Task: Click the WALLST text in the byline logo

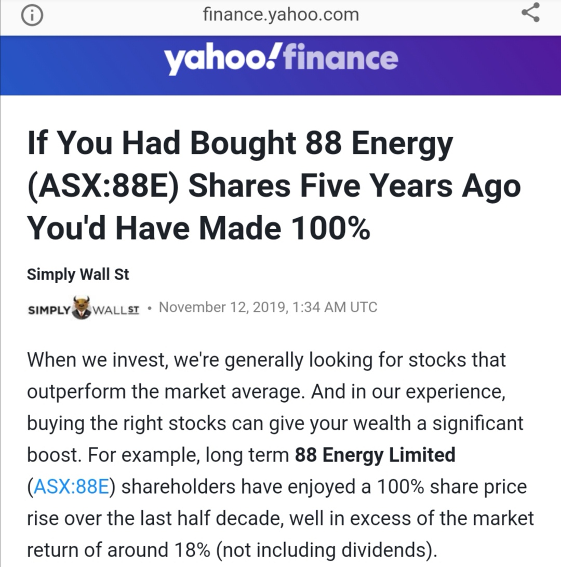Action: [115, 310]
